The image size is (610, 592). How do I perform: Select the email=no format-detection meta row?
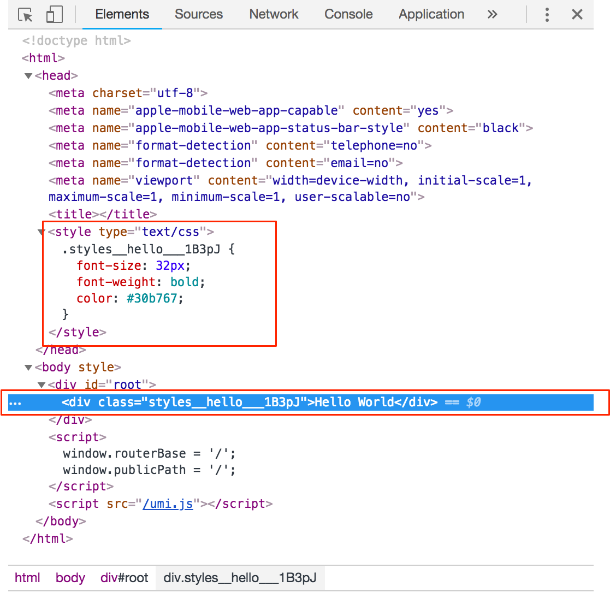coord(226,163)
